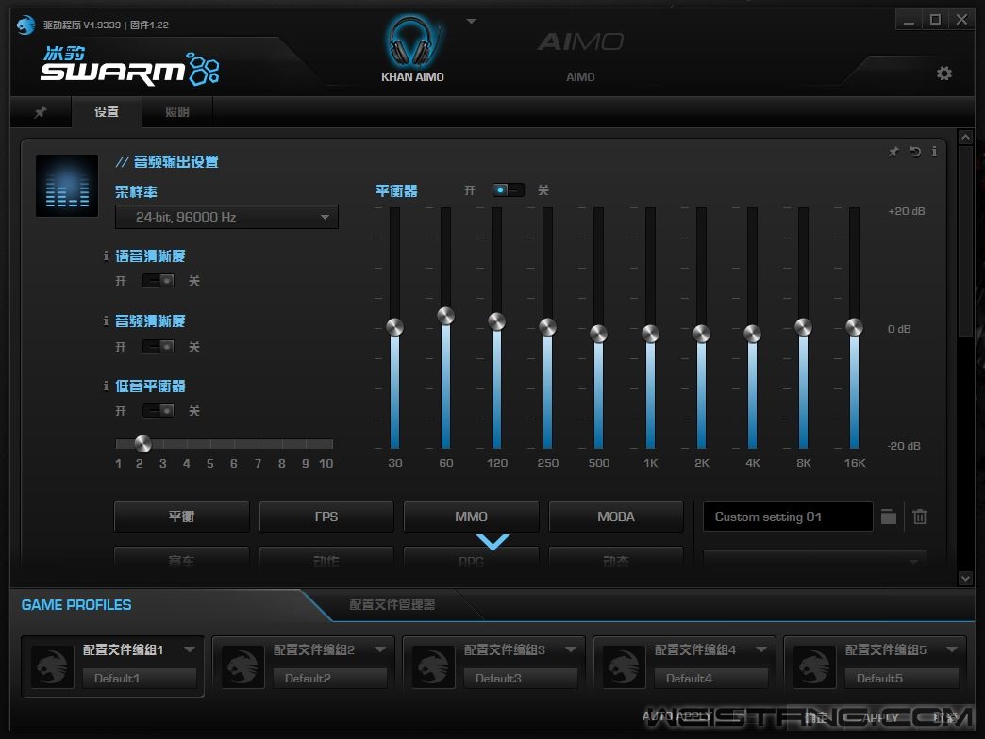Select the AIMO device tab
The height and width of the screenshot is (739, 985).
point(580,56)
